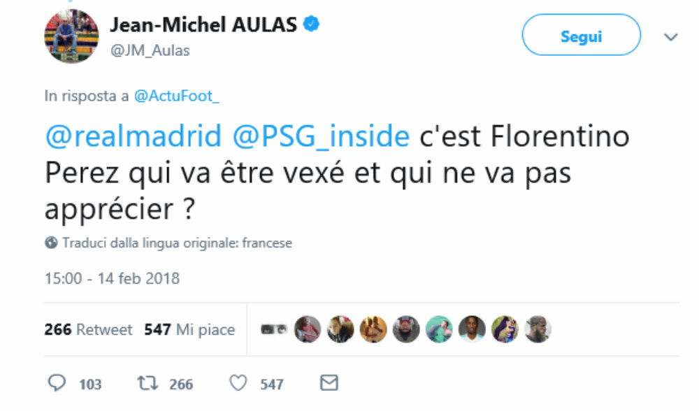Click the @JM_Aulas handle
Screen dimensions: 699x411
150,50
